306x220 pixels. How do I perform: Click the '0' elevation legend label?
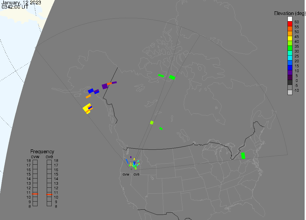297,81
